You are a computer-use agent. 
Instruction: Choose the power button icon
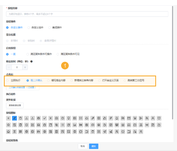click(x=123, y=132)
